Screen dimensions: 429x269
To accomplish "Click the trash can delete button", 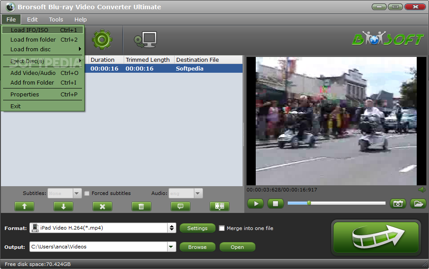I will click(141, 206).
